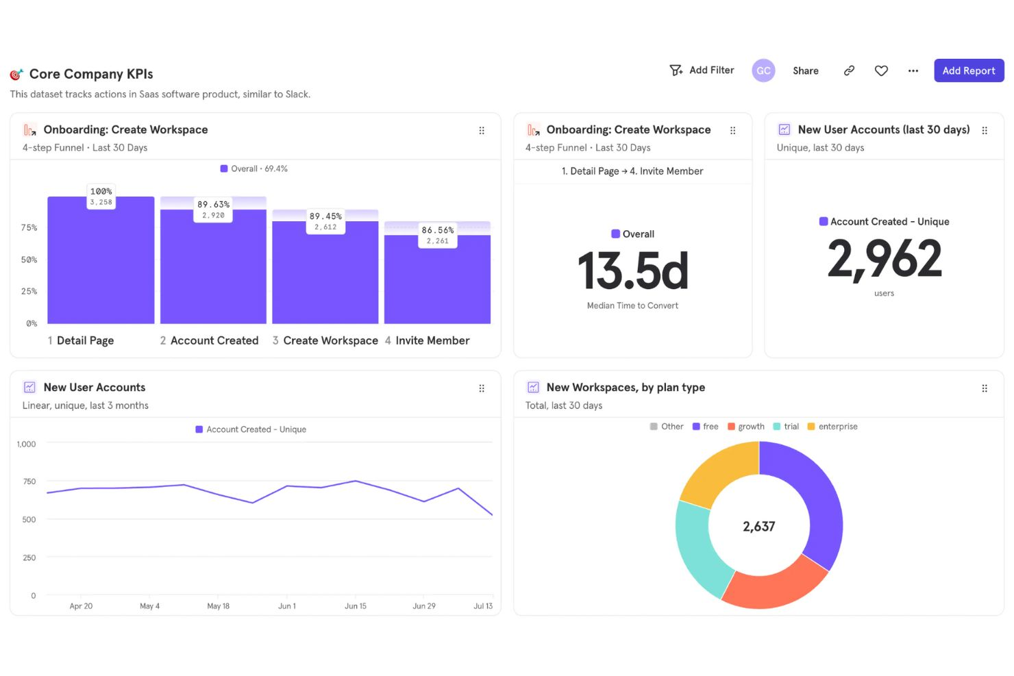Click Share to share the dashboard
Image resolution: width=1014 pixels, height=676 pixels.
806,70
